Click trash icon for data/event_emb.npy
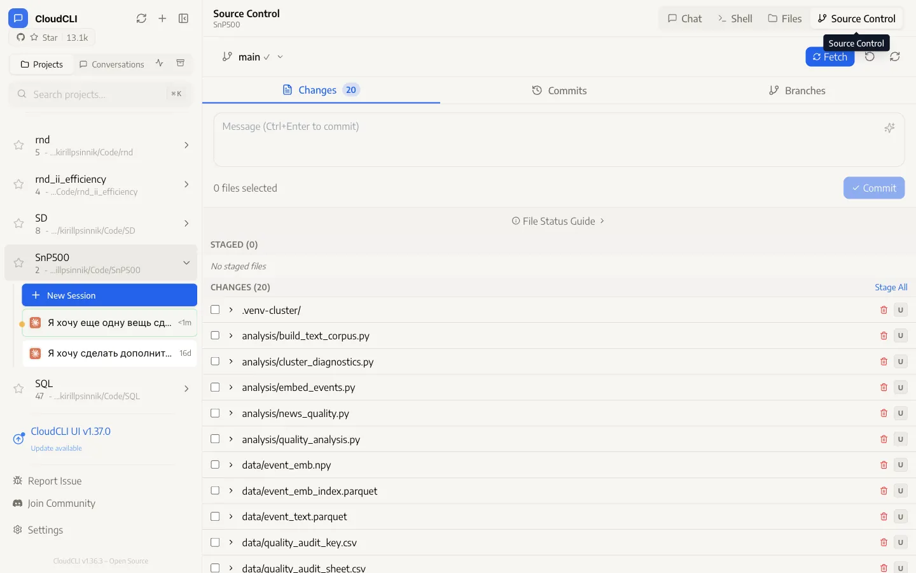Screen dimensions: 916x573 click(884, 465)
